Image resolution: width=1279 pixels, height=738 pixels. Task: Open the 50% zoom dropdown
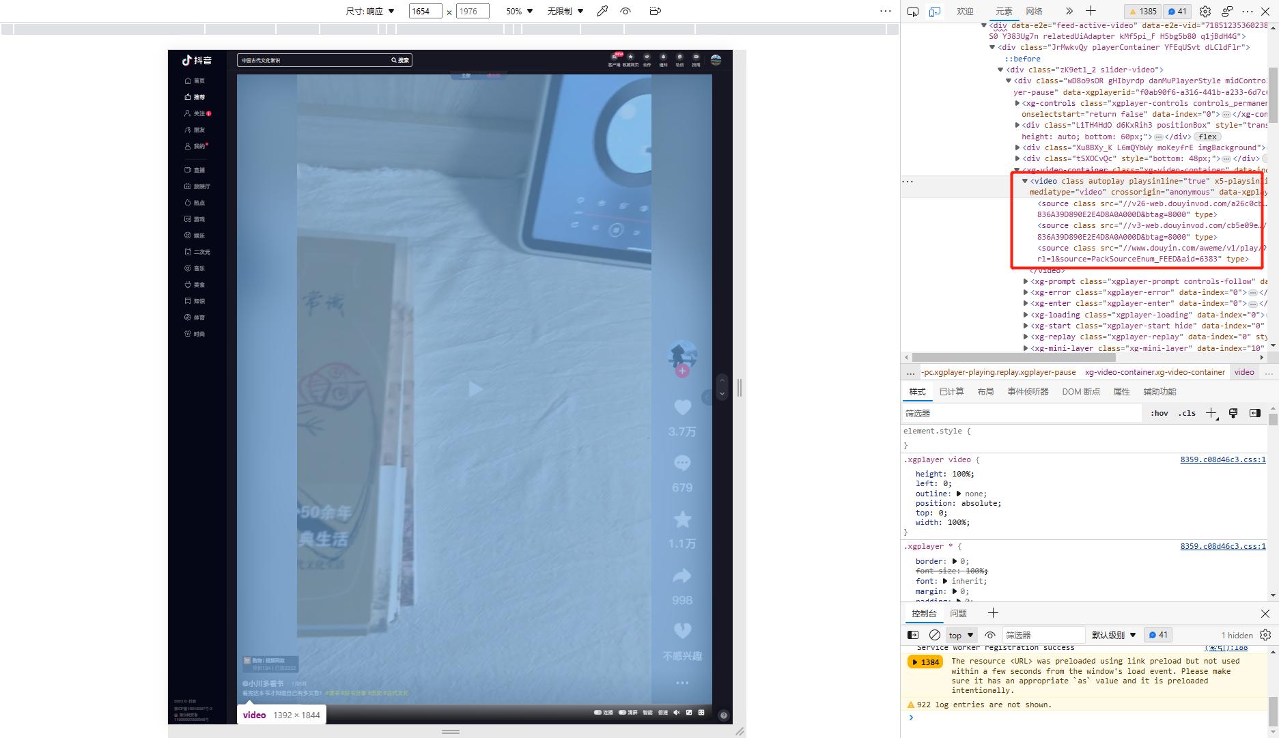tap(519, 11)
